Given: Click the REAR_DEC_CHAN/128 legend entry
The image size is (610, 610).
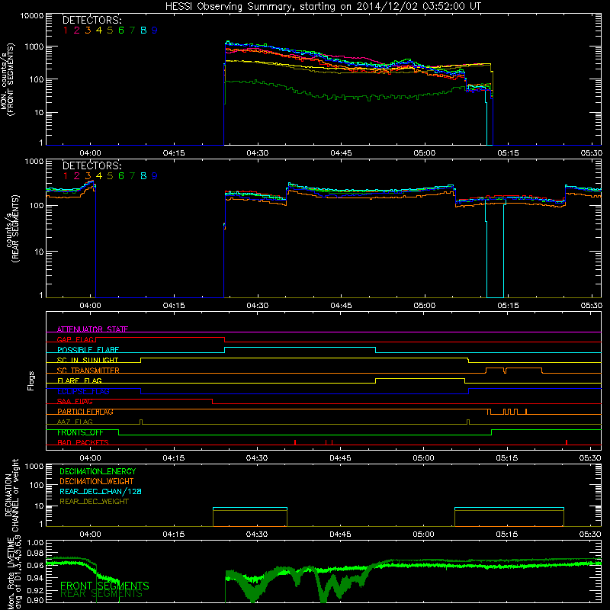Looking at the screenshot, I should (x=101, y=492).
